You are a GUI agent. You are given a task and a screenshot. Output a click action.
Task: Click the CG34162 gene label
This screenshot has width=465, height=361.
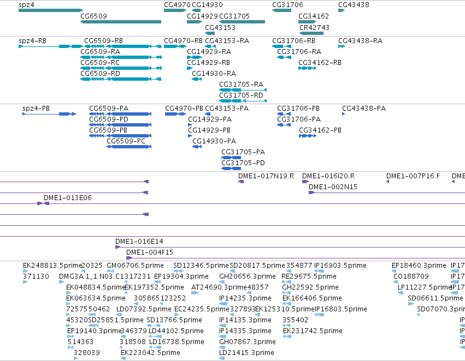314,16
